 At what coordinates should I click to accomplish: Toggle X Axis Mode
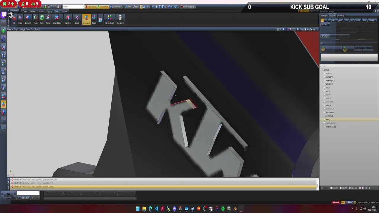point(91,7)
